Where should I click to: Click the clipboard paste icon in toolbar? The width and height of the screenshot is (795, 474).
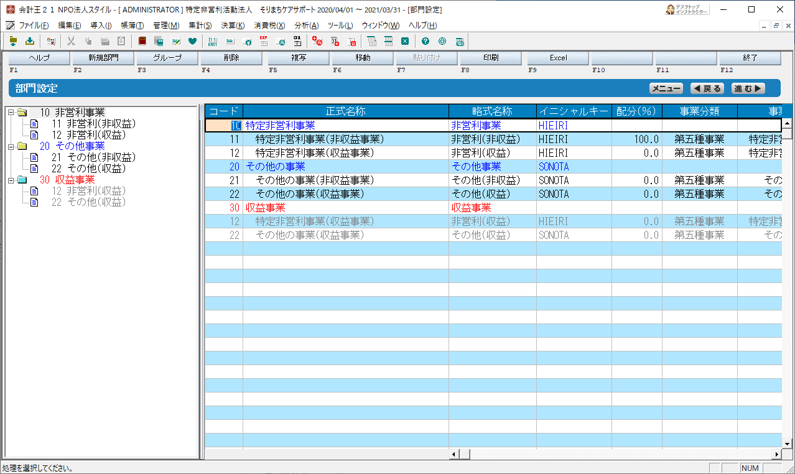(x=121, y=41)
